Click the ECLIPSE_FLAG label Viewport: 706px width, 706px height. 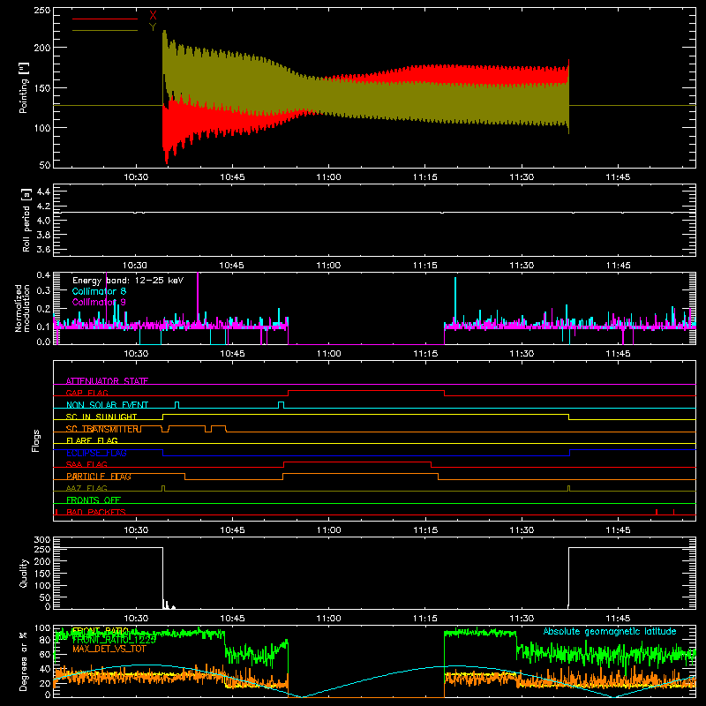[x=96, y=453]
